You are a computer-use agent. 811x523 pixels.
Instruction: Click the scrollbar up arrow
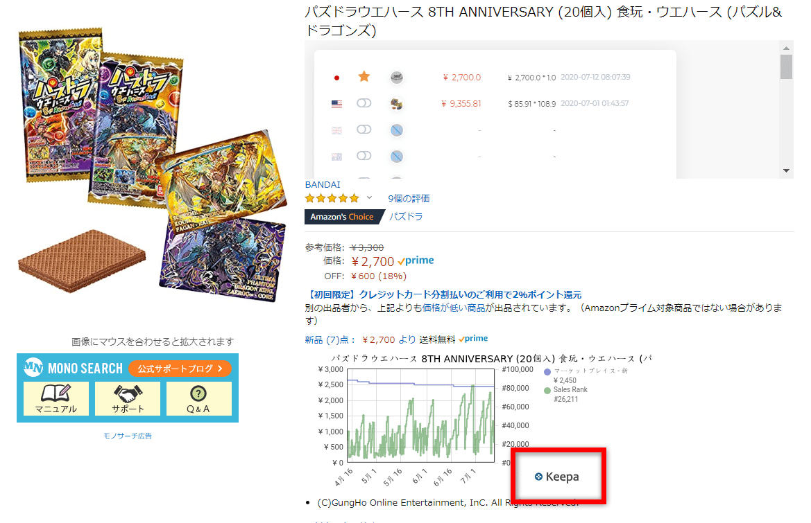(786, 48)
